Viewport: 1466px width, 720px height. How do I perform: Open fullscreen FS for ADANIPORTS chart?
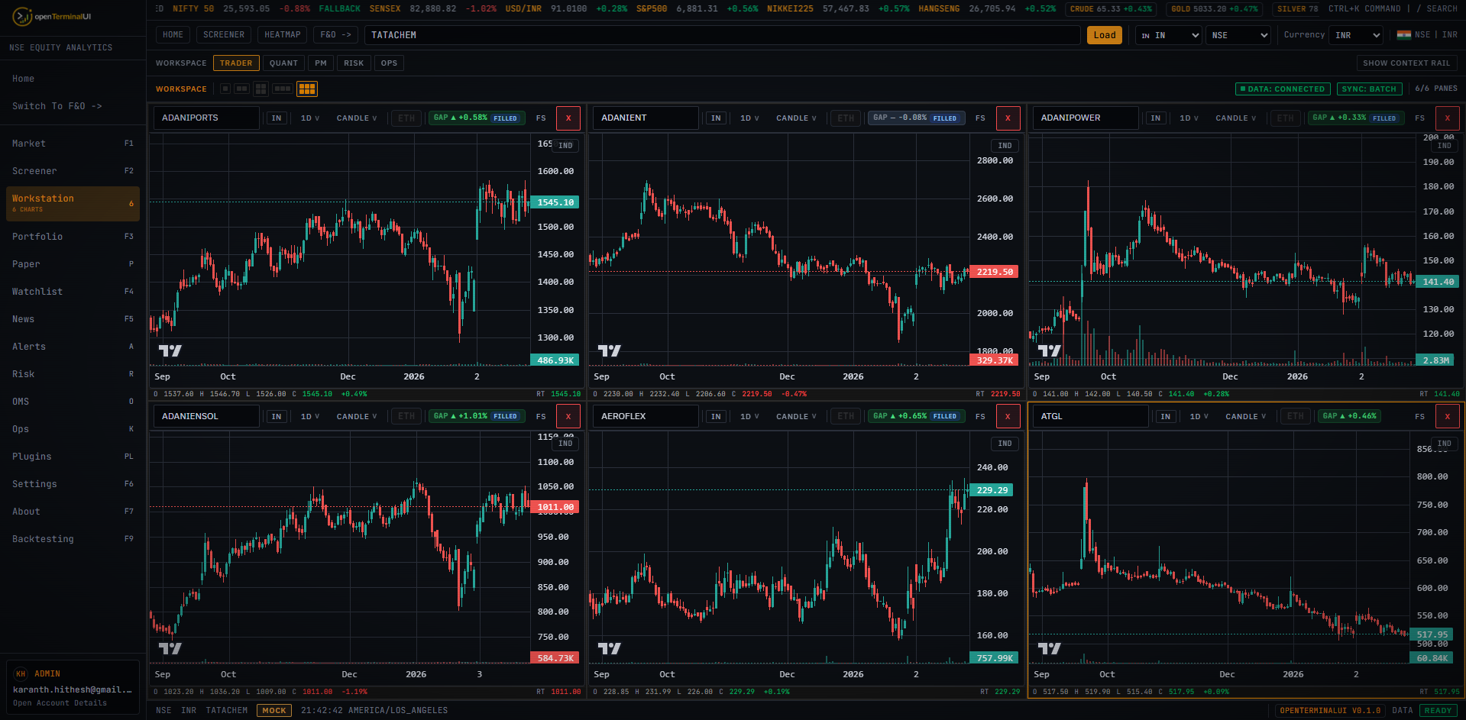tap(541, 118)
